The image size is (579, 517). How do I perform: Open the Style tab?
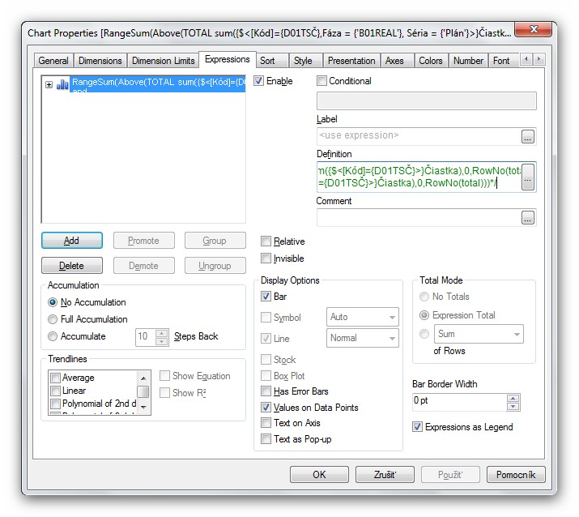(306, 61)
